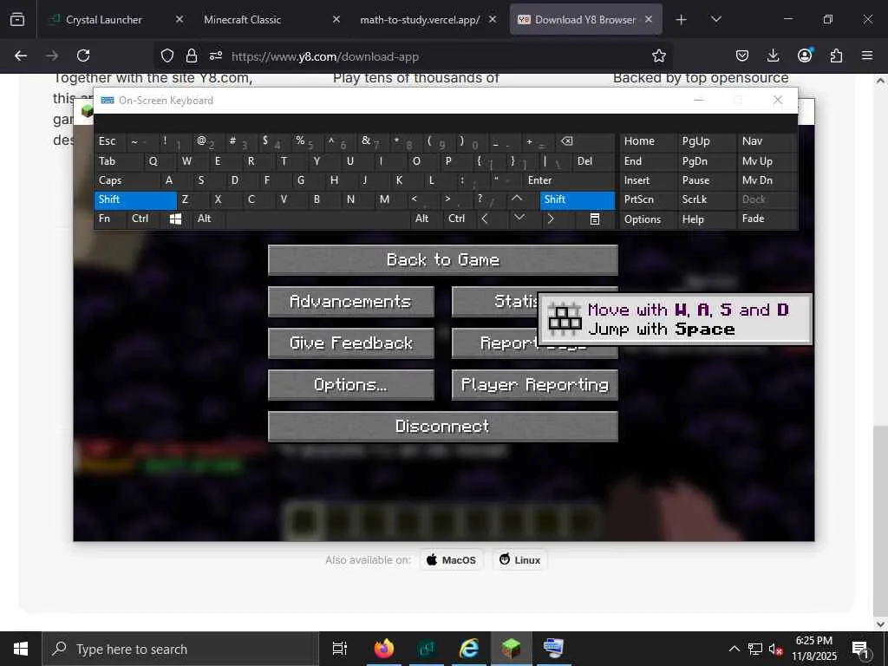Close the Crystal Launcher tab
888x666 pixels.
coord(179,19)
